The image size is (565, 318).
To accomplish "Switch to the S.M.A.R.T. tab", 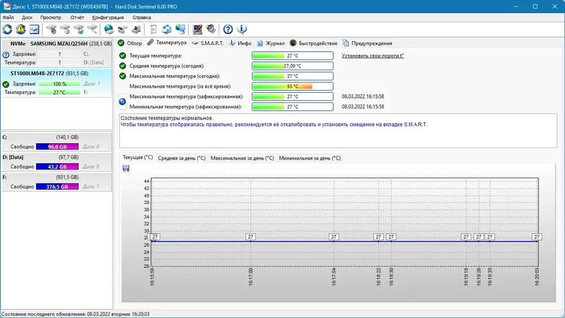I will tap(207, 44).
